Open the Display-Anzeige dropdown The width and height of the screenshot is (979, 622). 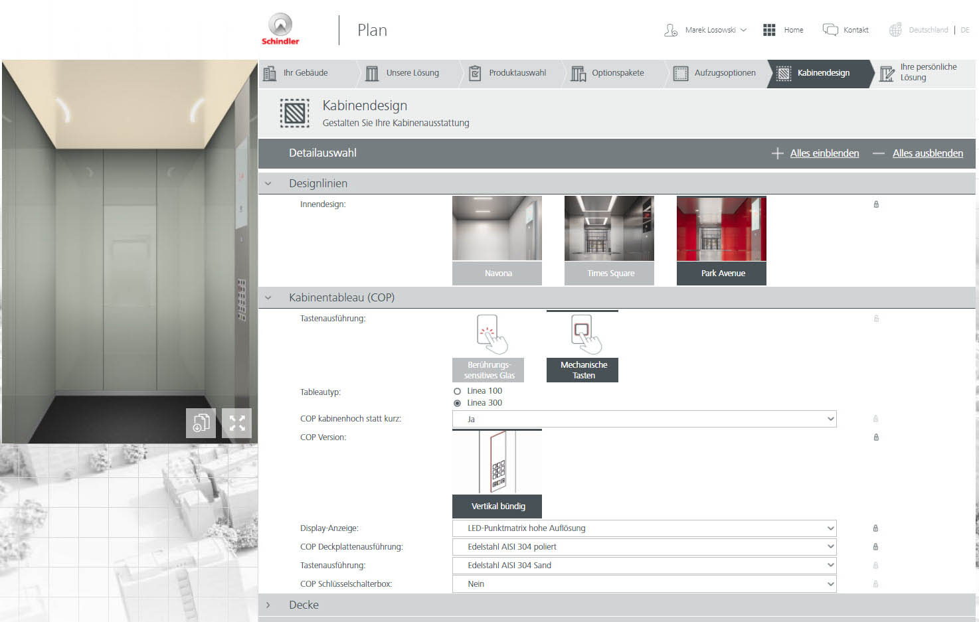coord(644,528)
